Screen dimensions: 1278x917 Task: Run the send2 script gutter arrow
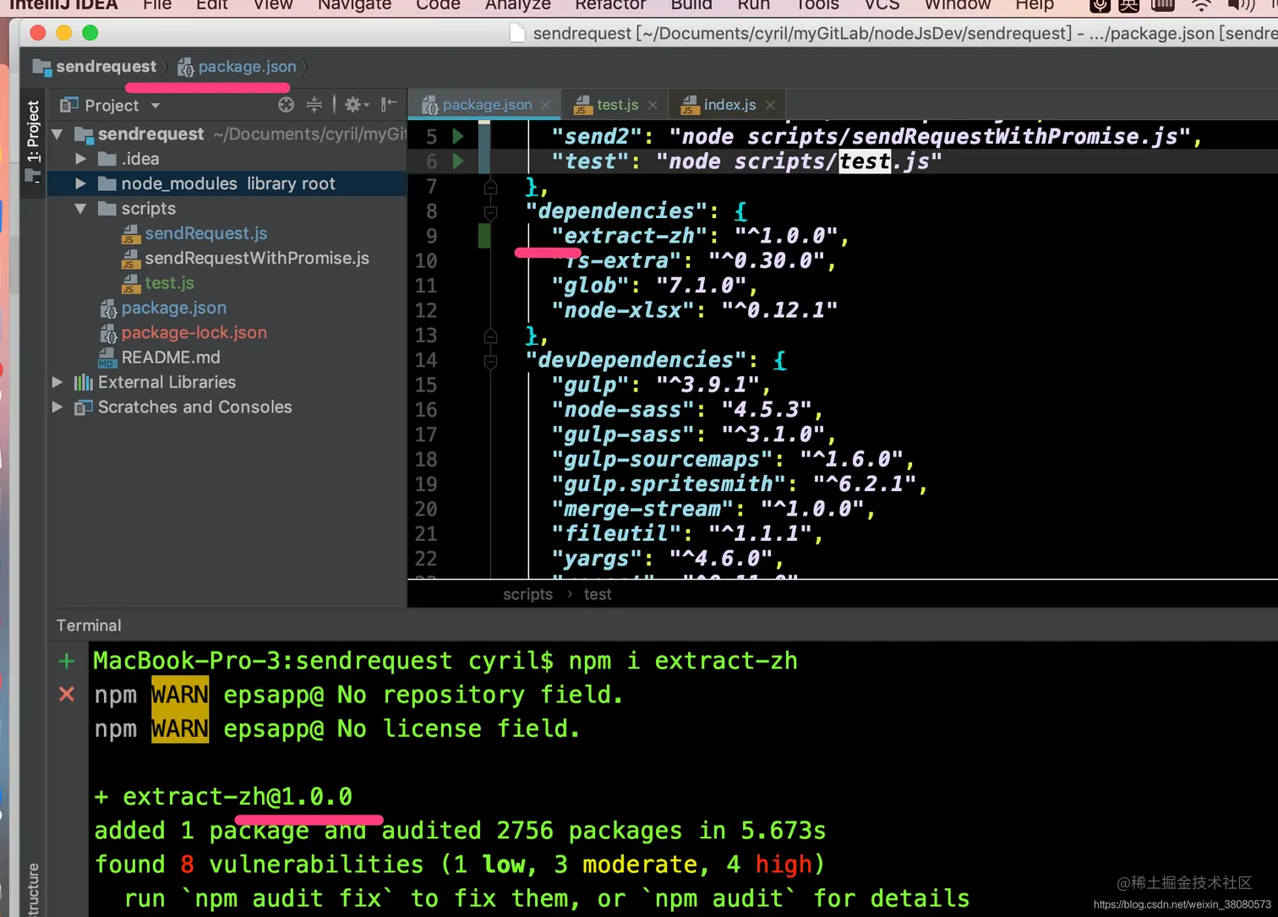[x=458, y=136]
